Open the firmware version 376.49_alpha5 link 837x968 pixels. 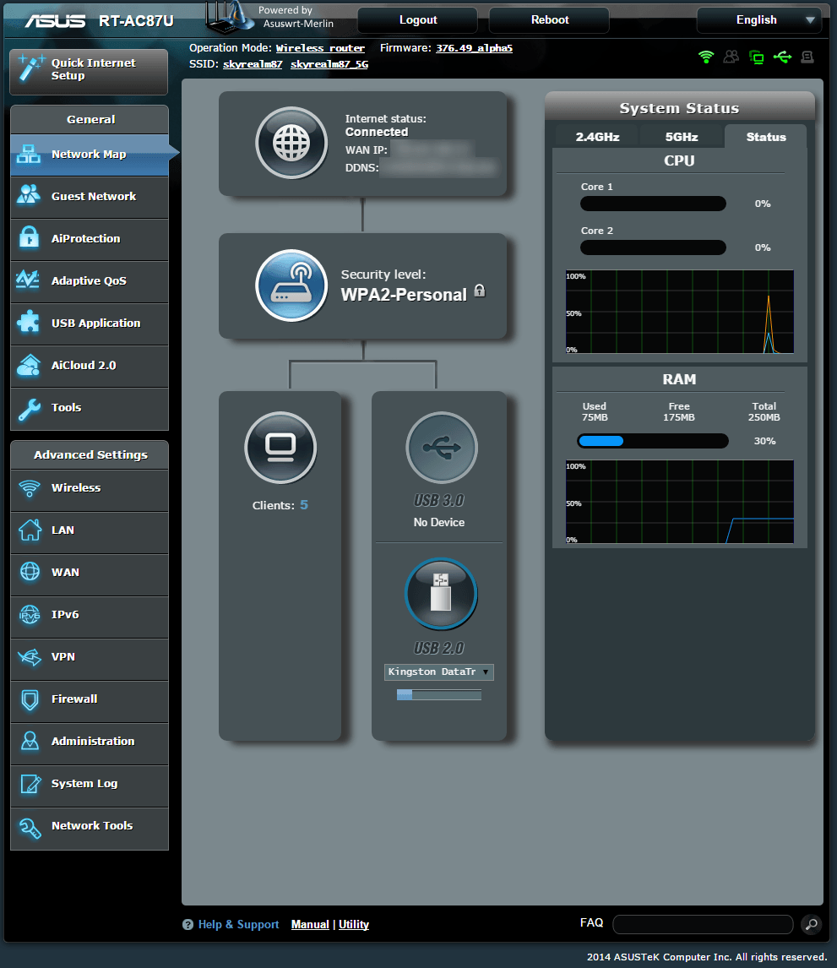(474, 48)
